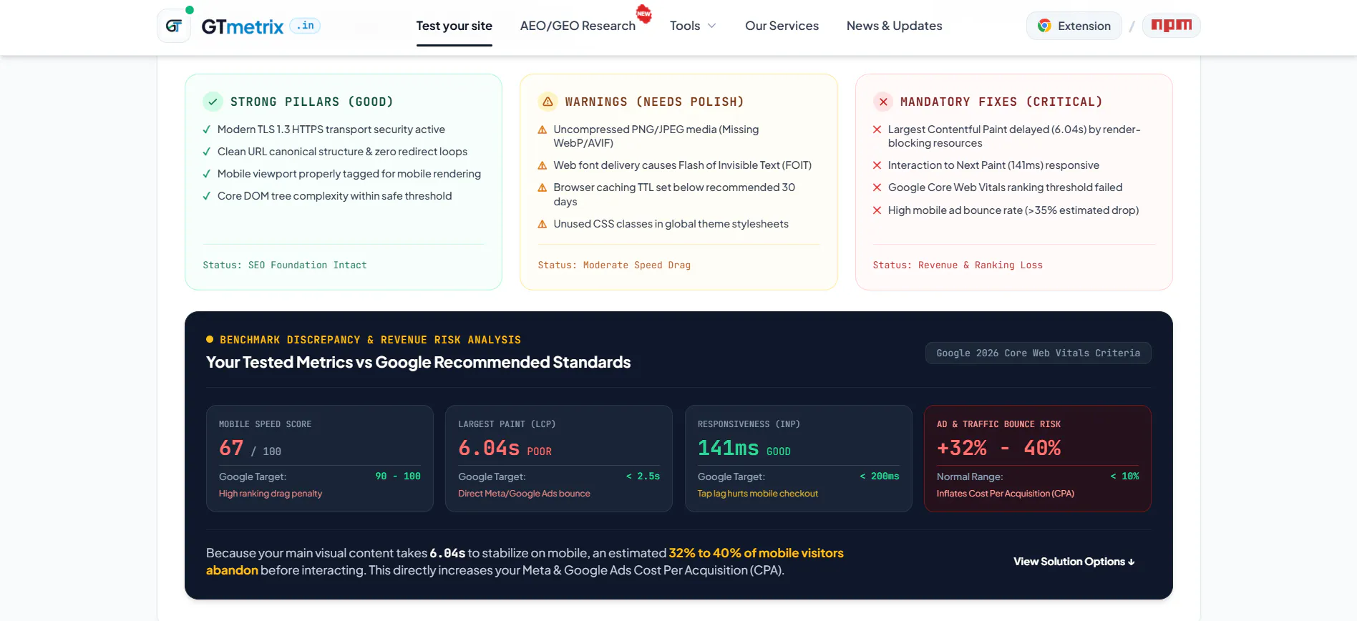
Task: Select the Mobile Speed Score card
Action: [320, 459]
